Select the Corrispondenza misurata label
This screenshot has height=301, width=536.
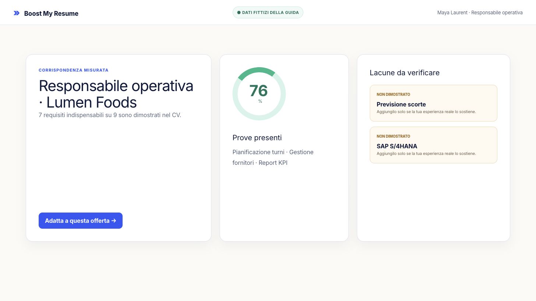coord(74,70)
